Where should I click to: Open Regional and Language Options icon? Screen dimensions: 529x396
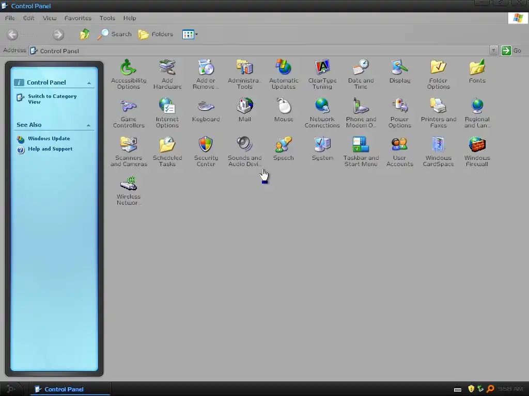(477, 113)
